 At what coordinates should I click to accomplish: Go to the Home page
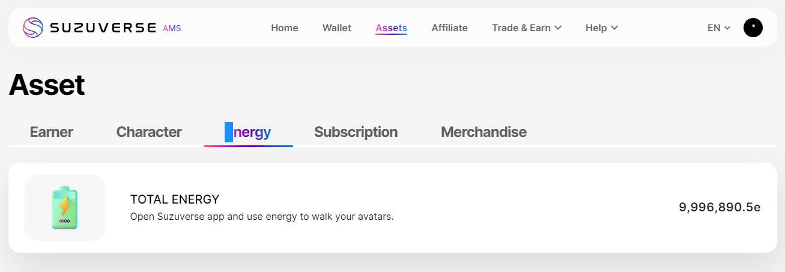tap(285, 28)
